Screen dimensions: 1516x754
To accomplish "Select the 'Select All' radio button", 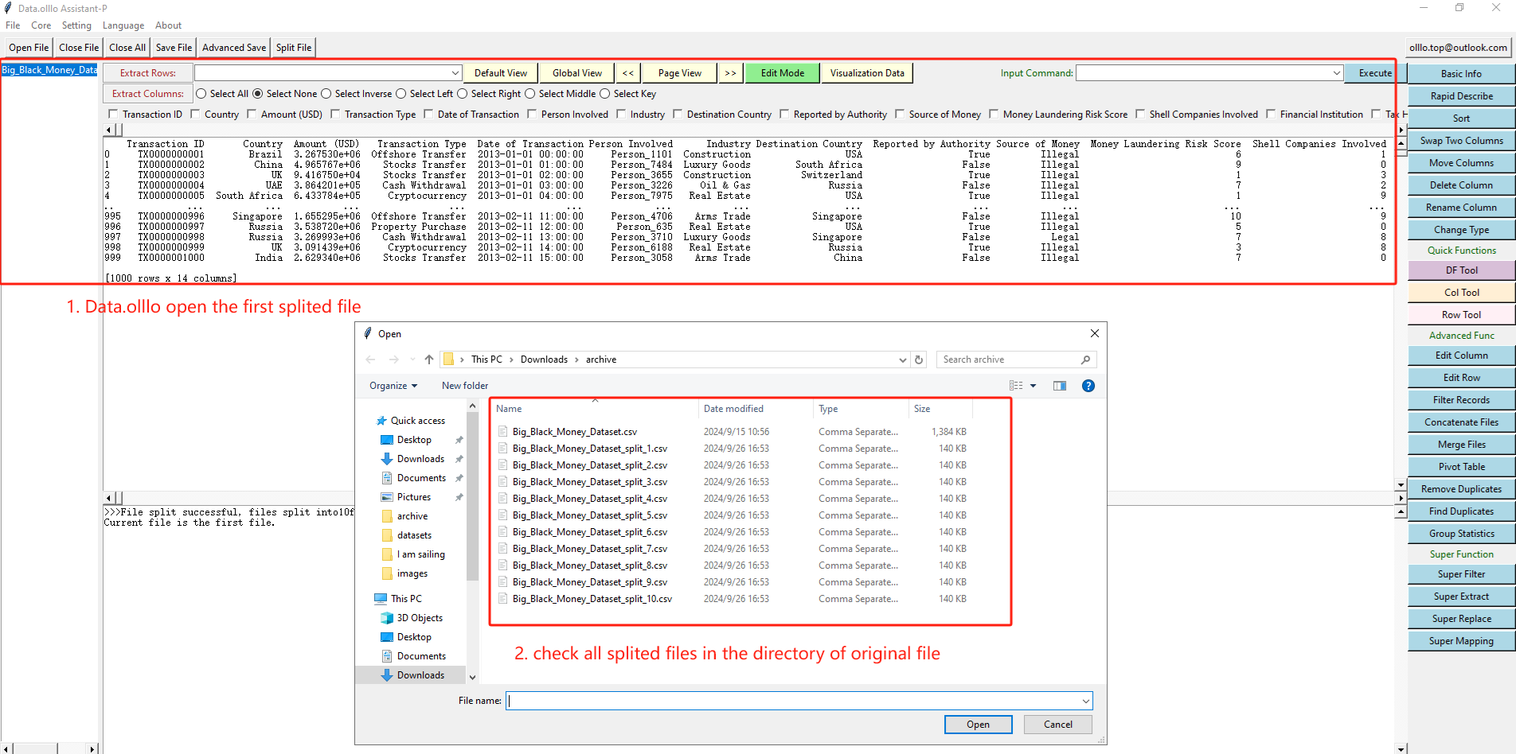I will tap(201, 94).
